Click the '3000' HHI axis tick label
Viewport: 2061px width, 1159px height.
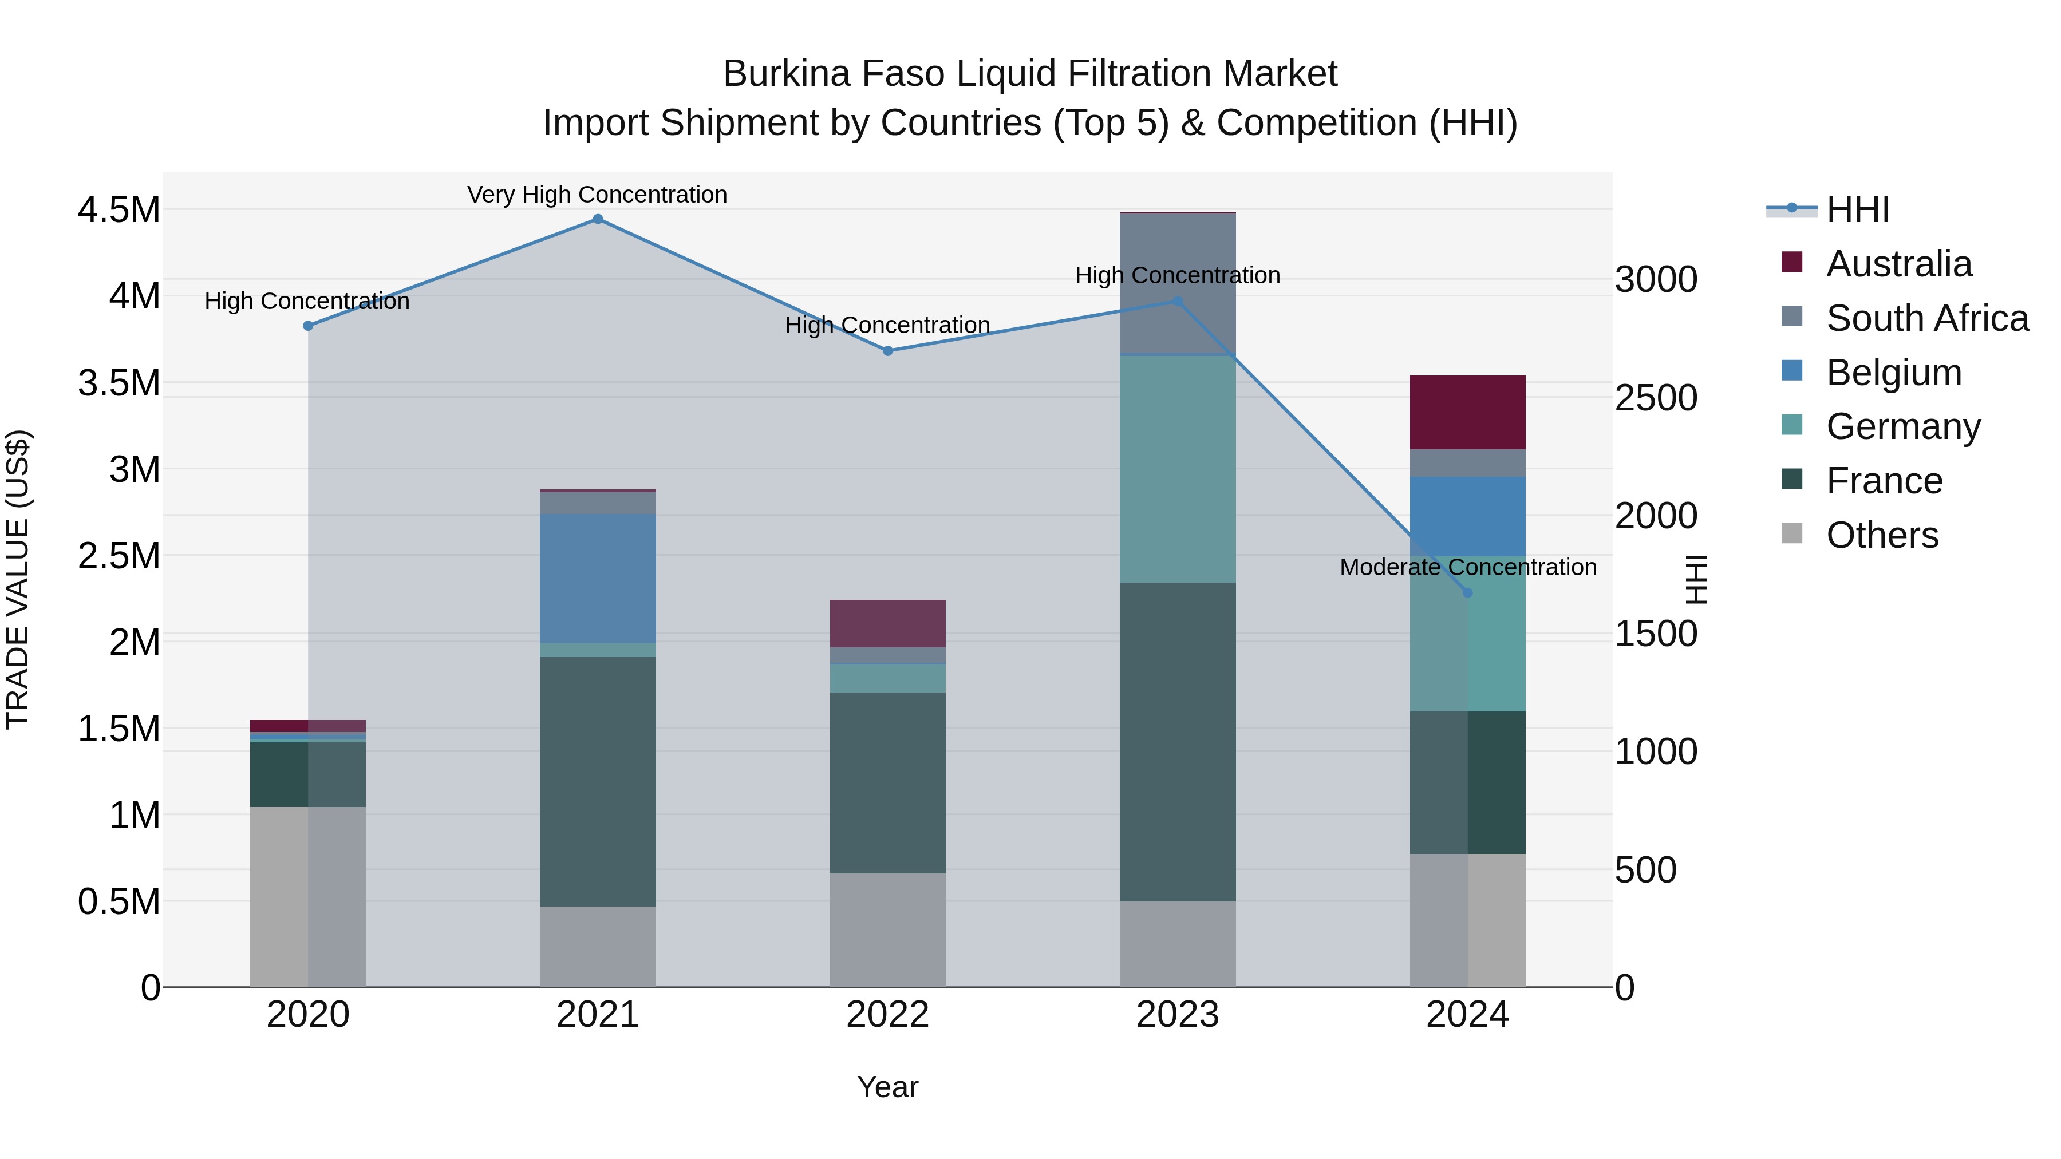pos(1656,279)
